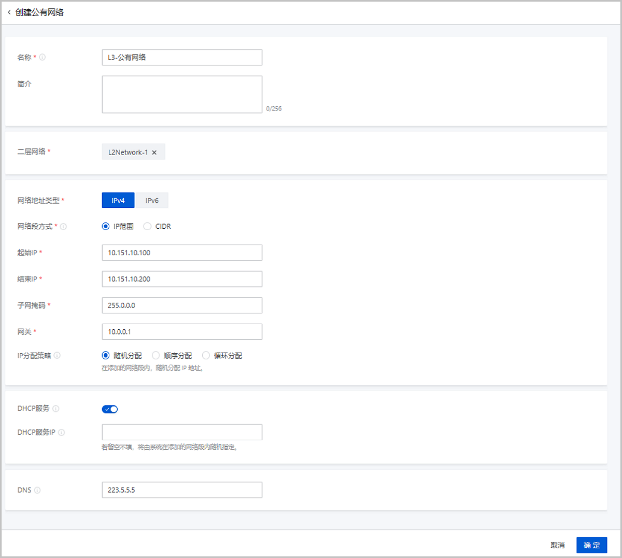Click the 起始IP field with 10.151.10.100
The height and width of the screenshot is (558, 622).
coord(182,253)
